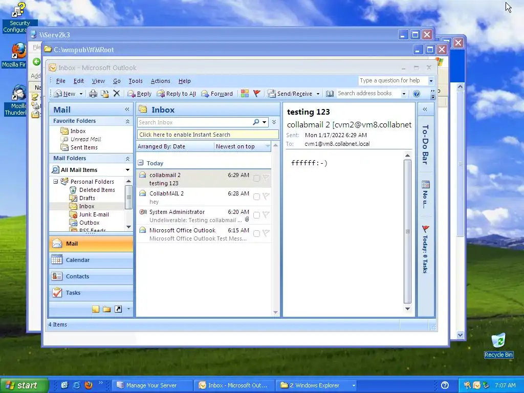The image size is (524, 393).
Task: Switch to the Contacts pane
Action: pos(91,276)
